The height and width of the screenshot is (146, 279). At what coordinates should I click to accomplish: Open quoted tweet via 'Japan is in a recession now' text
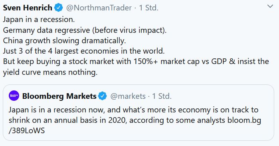coord(56,110)
